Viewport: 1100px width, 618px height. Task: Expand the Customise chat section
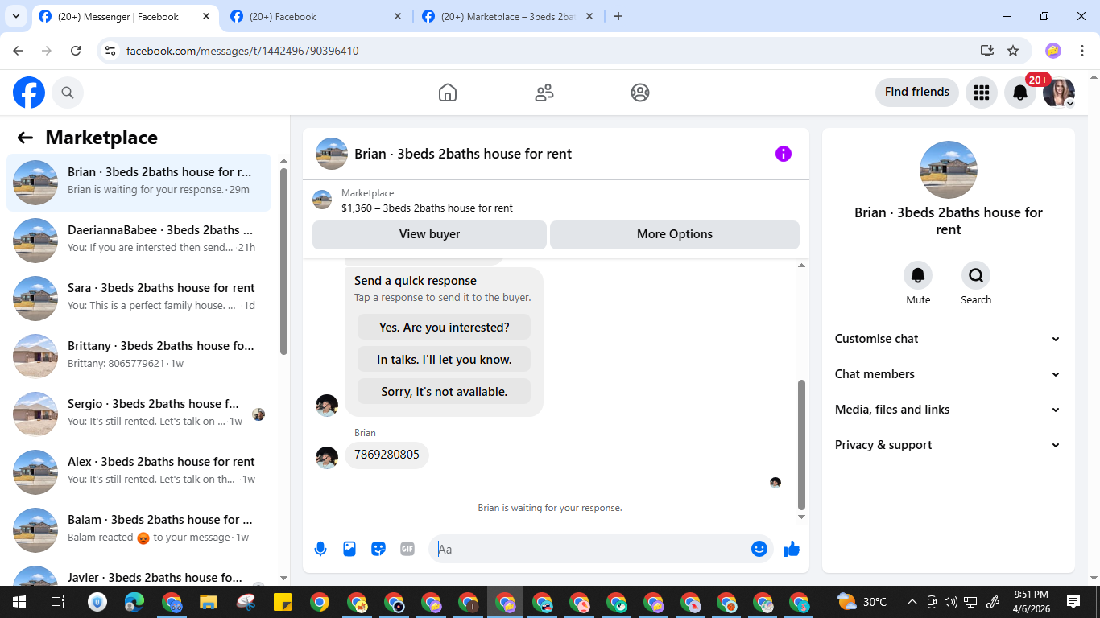coord(948,339)
